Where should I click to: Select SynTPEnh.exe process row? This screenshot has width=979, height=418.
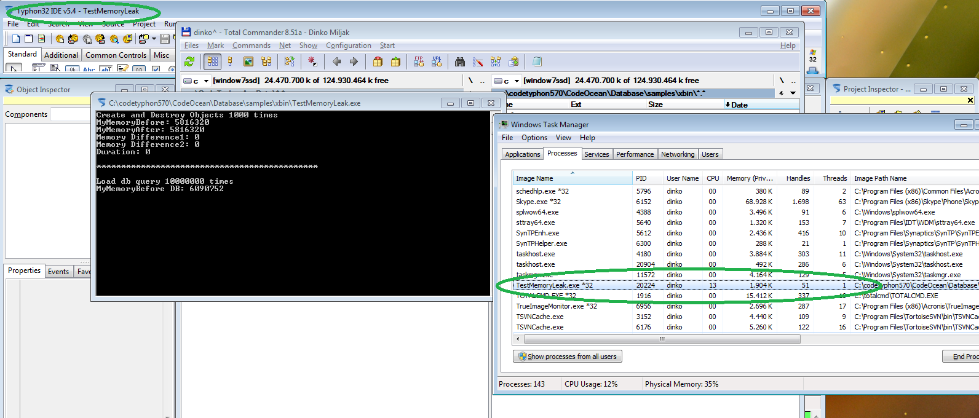pos(746,233)
